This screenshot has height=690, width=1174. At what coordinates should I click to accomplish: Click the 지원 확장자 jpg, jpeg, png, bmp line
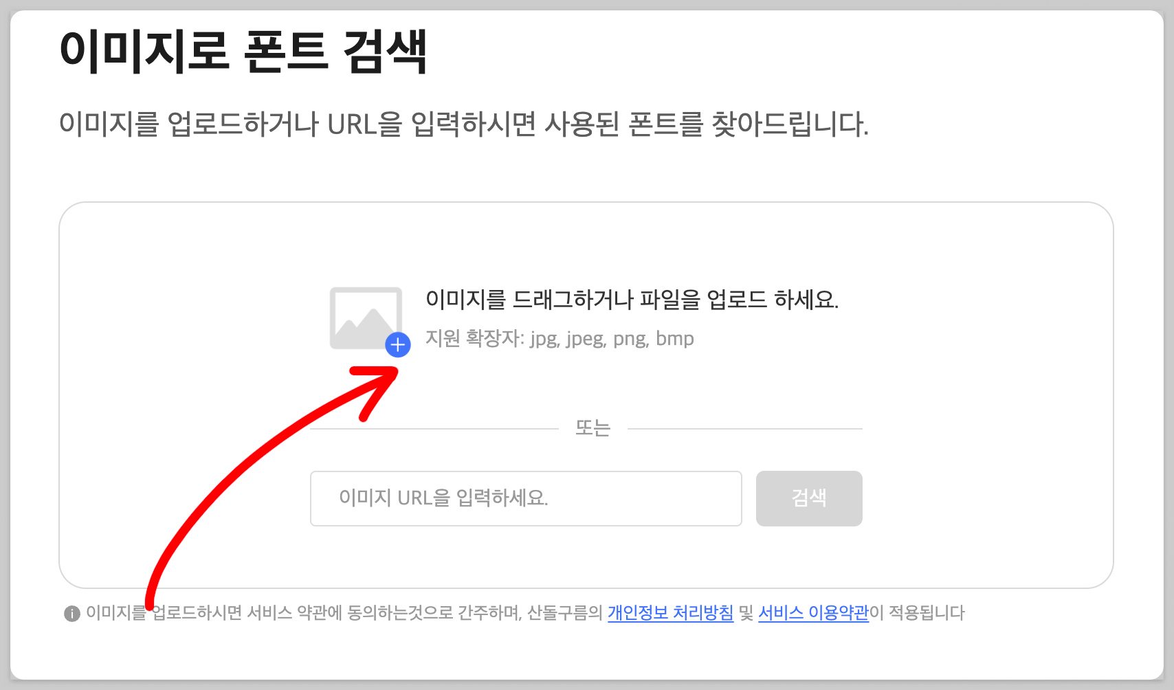pyautogui.click(x=560, y=339)
